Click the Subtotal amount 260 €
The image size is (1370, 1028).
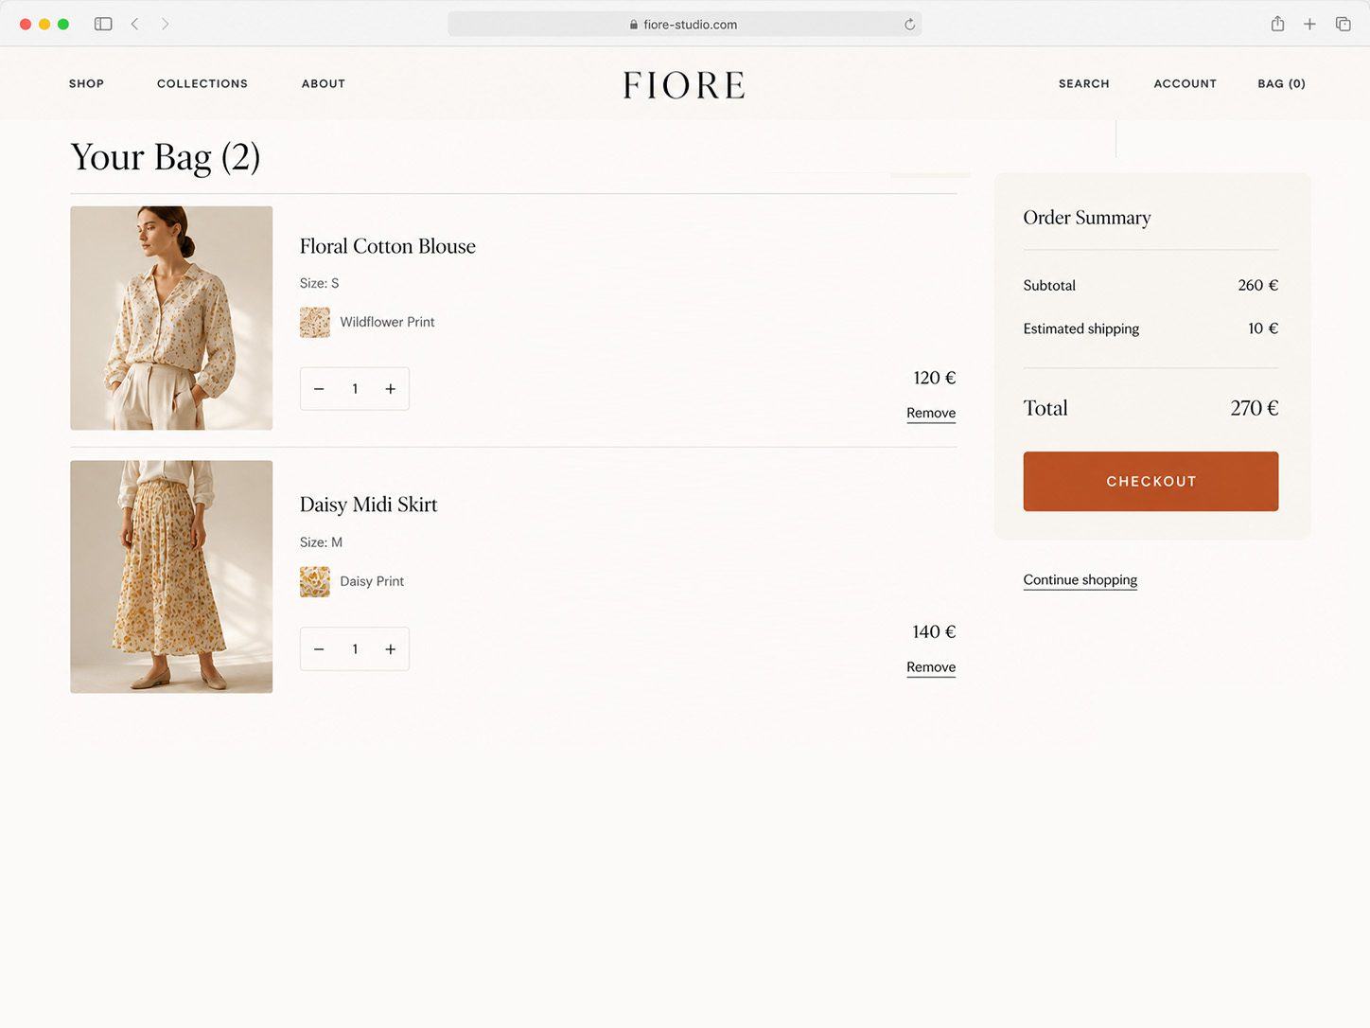click(x=1257, y=285)
